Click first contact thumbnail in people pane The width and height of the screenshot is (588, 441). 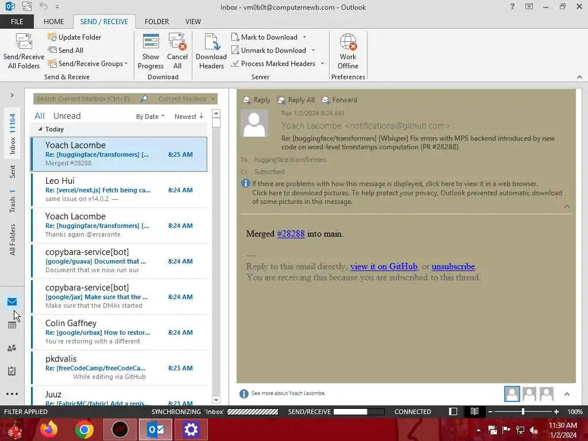pyautogui.click(x=512, y=394)
